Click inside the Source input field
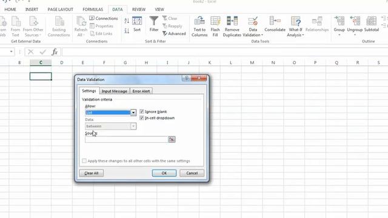The image size is (388, 218). pyautogui.click(x=127, y=140)
